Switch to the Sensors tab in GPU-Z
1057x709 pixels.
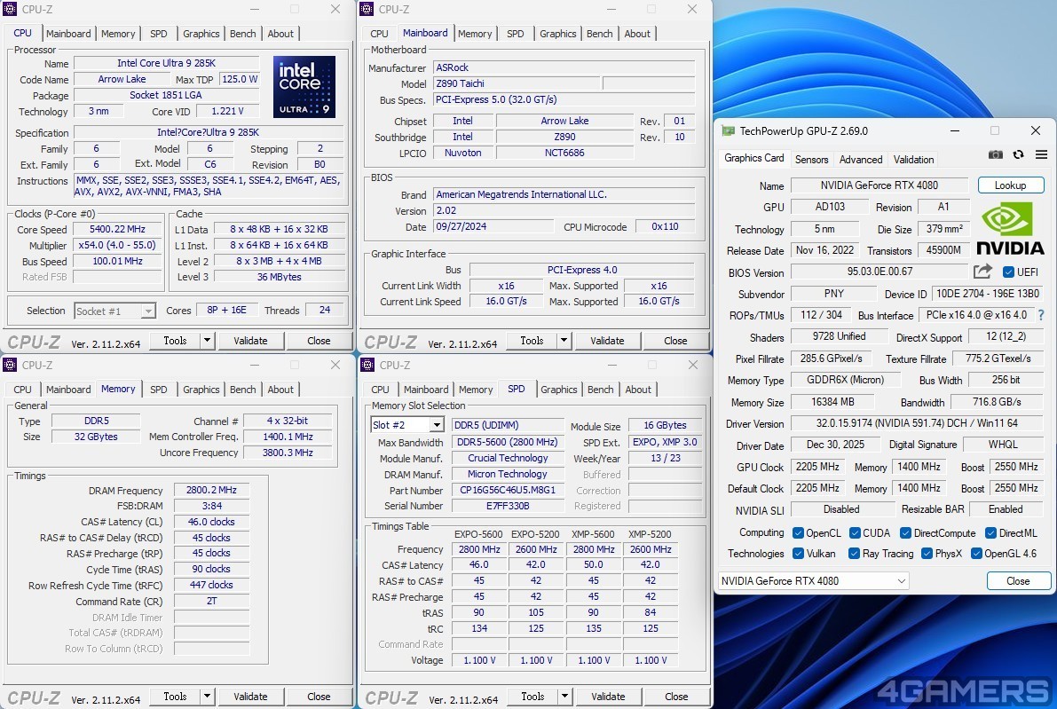[811, 160]
